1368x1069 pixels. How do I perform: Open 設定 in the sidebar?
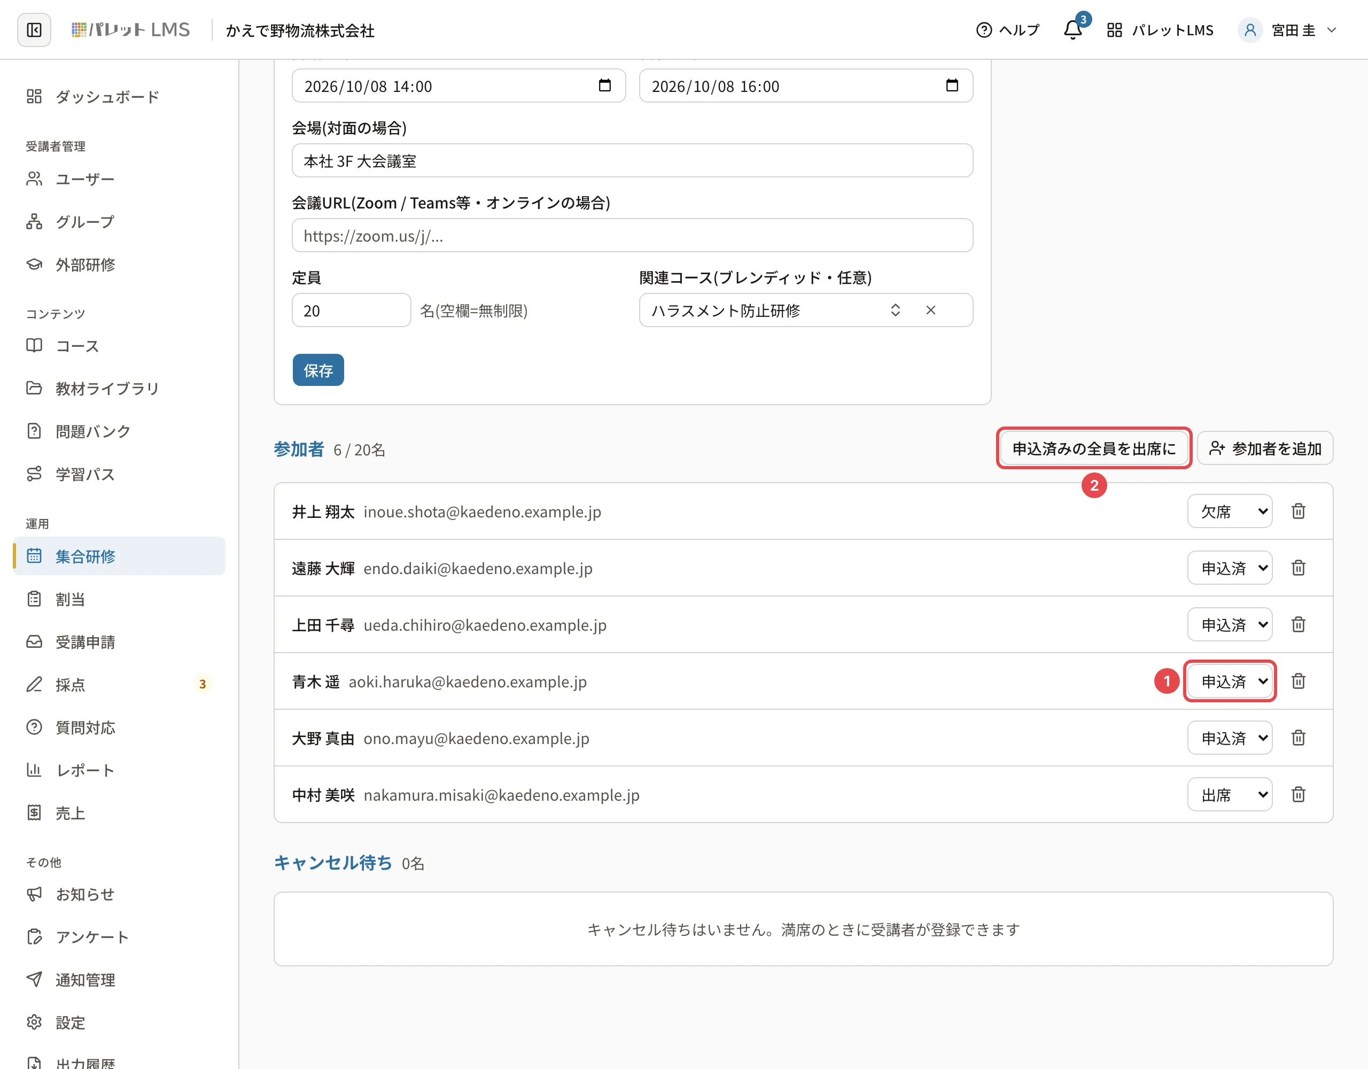119,1022
